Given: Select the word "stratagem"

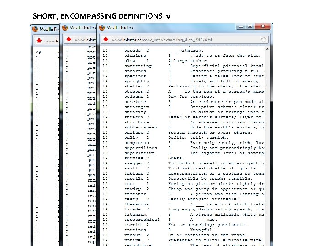Looking at the screenshot, I should coord(136,107).
